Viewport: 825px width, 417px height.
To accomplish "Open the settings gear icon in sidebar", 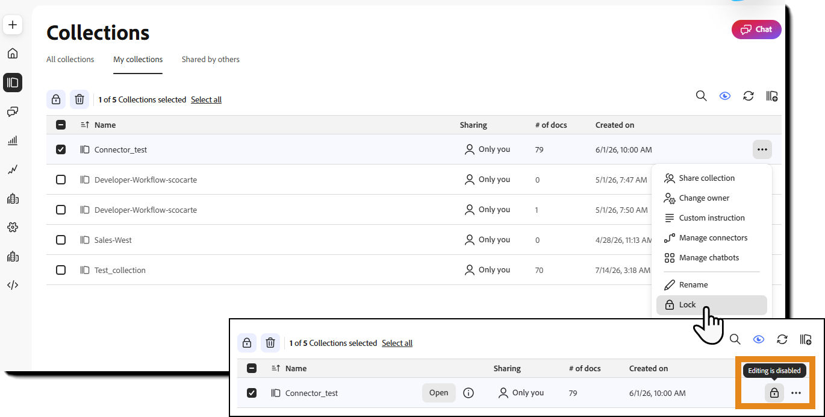I will 13,227.
